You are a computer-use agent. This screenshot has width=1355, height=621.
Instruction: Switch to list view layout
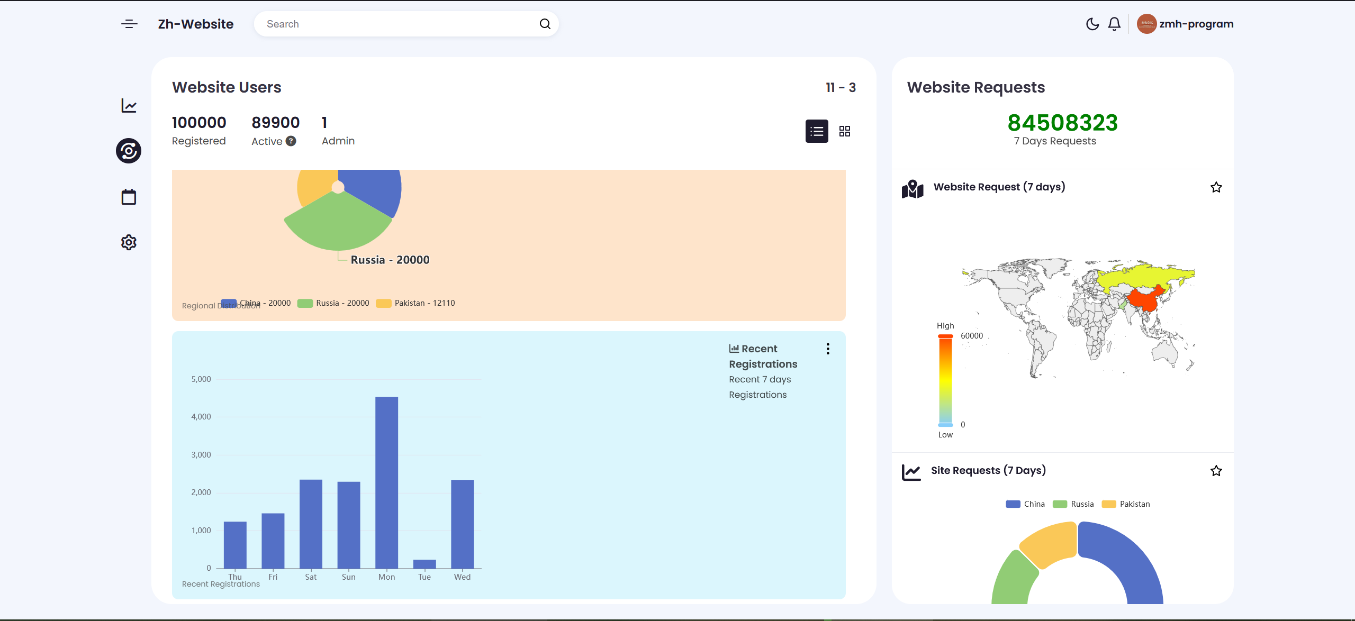[x=817, y=131]
